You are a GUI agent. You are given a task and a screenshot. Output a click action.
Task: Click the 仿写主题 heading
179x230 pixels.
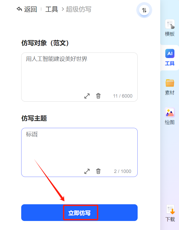34,118
